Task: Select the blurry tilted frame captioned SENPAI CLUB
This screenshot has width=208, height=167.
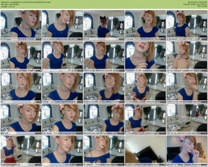Action: (x=145, y=151)
